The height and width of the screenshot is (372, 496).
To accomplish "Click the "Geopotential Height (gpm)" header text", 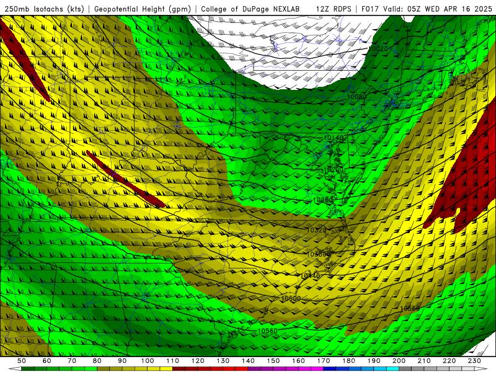I will coord(143,9).
